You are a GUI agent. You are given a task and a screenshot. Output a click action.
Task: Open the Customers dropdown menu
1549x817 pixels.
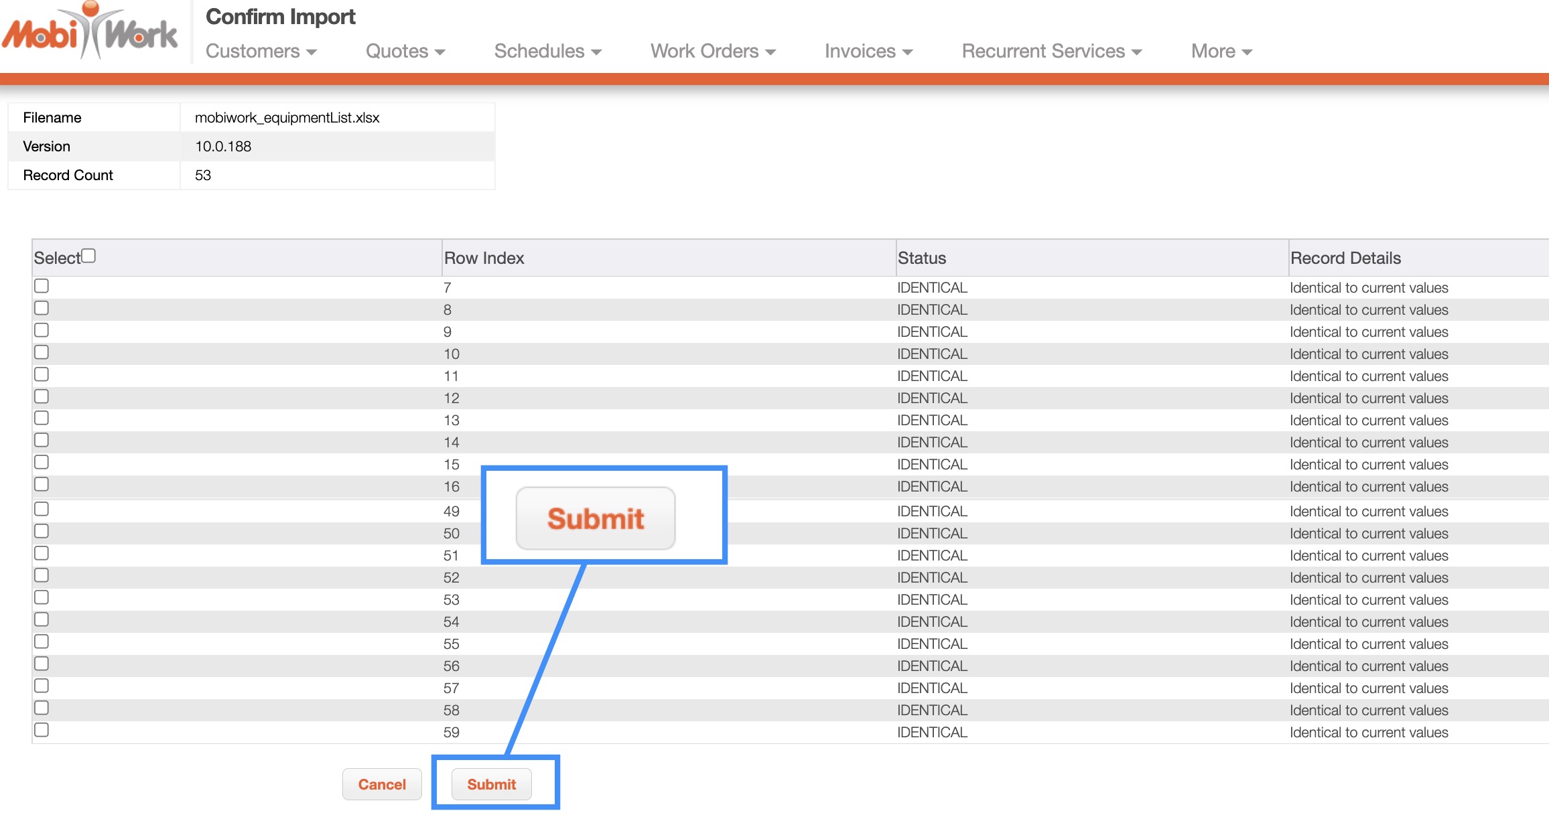click(261, 52)
